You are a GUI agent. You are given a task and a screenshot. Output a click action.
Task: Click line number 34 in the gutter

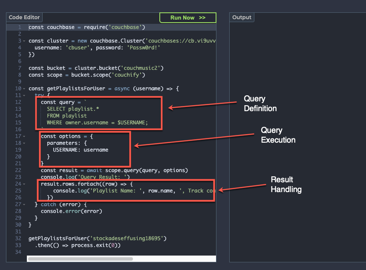(x=18, y=252)
